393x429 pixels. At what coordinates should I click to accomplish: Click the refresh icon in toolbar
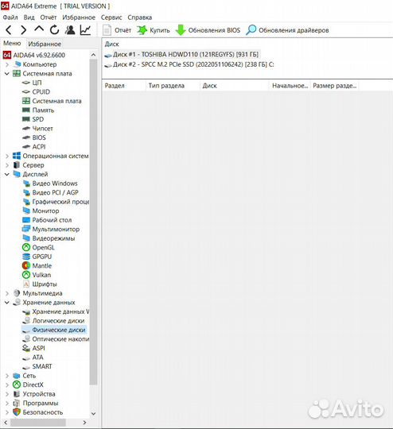[54, 30]
